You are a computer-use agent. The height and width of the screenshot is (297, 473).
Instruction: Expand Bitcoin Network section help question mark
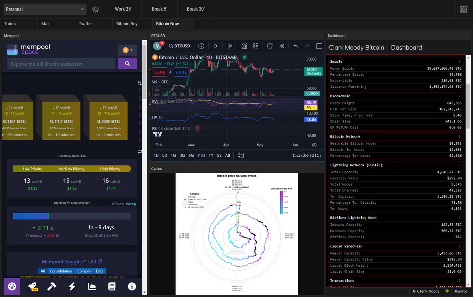[460, 136]
